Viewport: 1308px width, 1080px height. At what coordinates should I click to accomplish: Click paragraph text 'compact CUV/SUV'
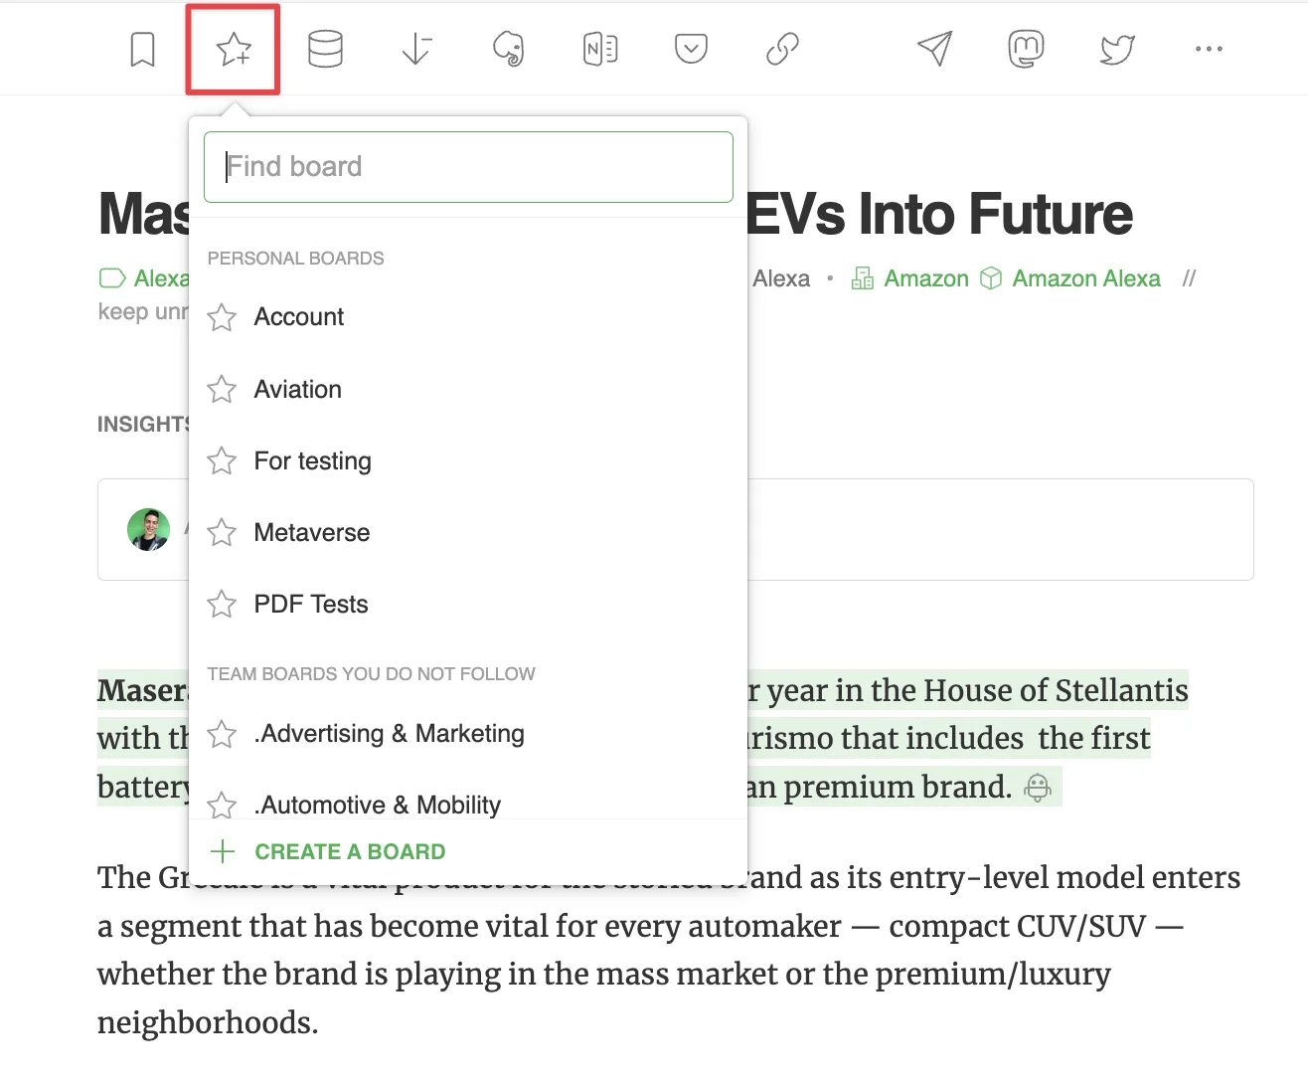tap(1018, 926)
